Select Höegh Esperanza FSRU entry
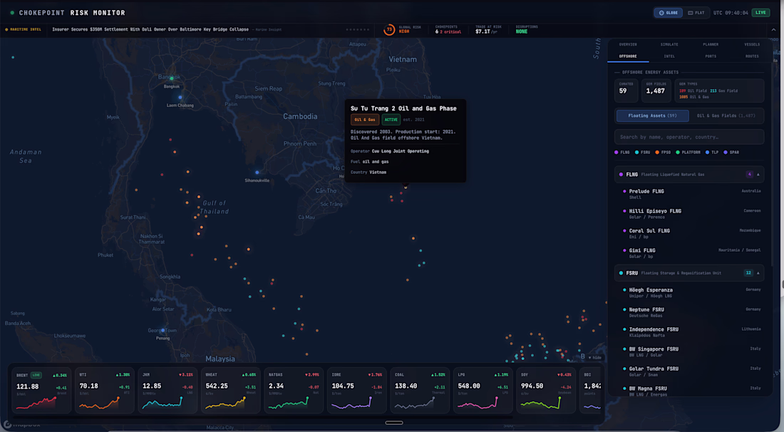This screenshot has width=784, height=432. click(689, 292)
